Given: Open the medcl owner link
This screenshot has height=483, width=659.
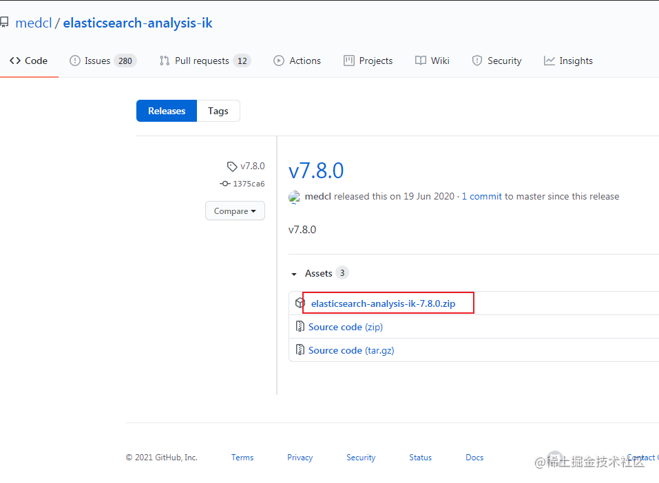Looking at the screenshot, I should pyautogui.click(x=34, y=23).
